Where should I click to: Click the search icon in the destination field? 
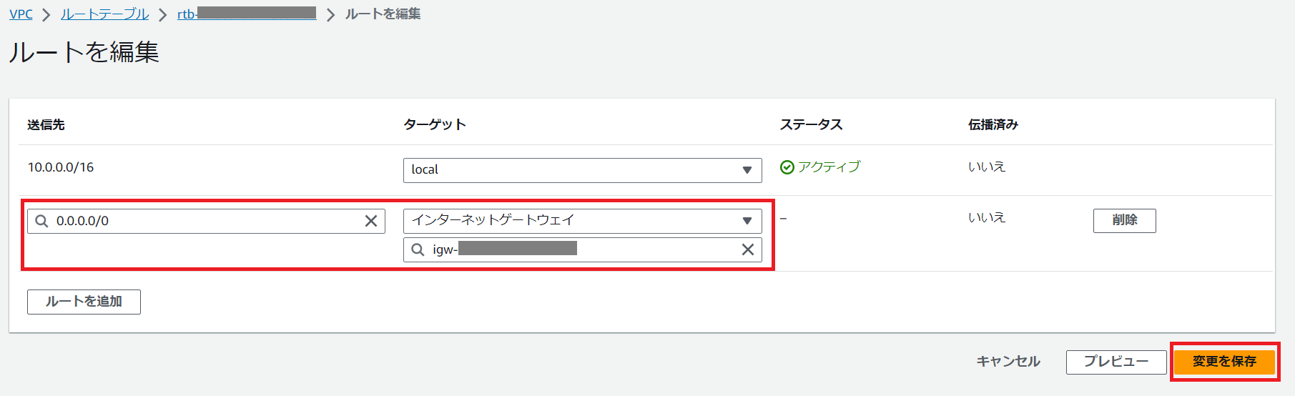42,221
